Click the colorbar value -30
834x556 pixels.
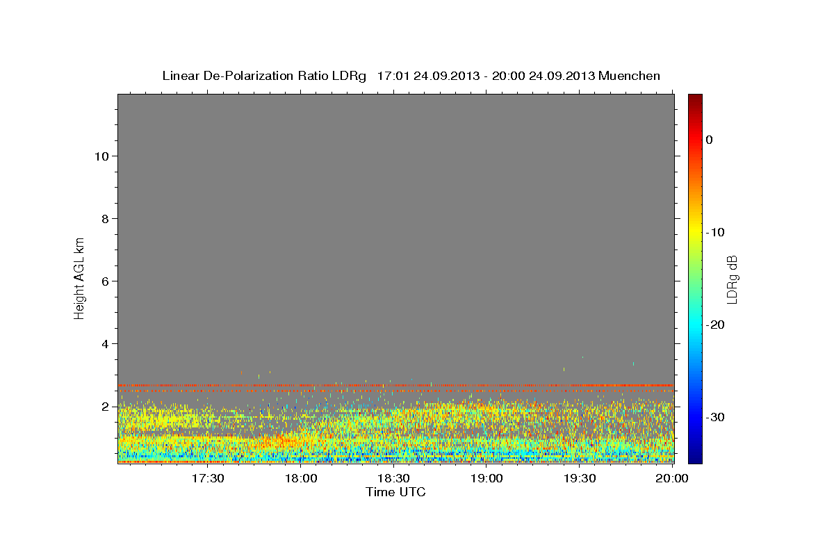click(x=714, y=417)
